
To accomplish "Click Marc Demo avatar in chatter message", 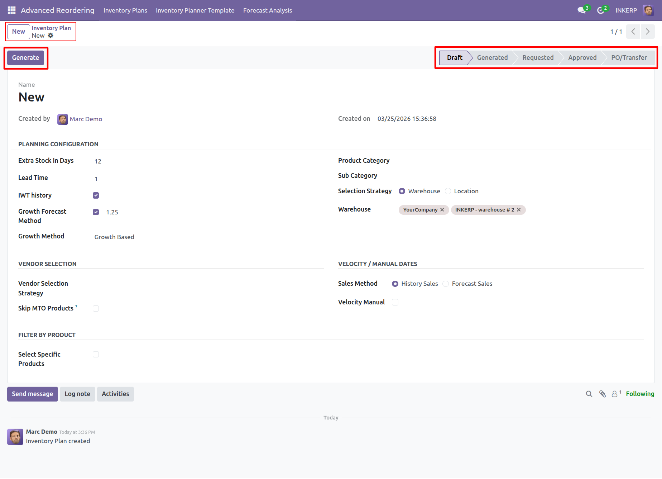I will click(x=15, y=437).
